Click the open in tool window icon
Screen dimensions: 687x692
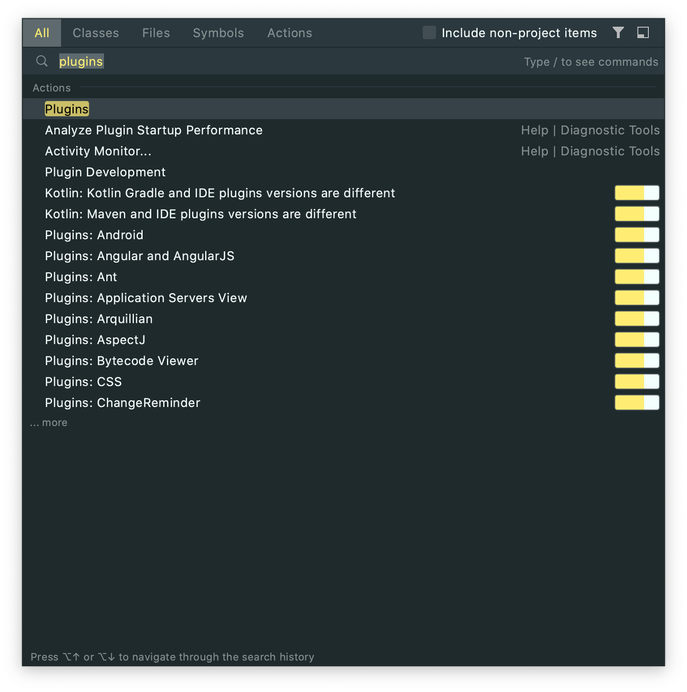click(x=643, y=33)
